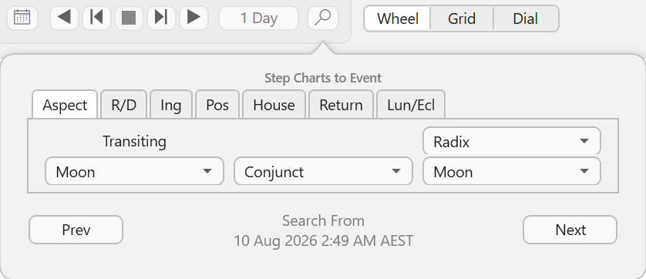Viewport: 646px width, 279px height.
Task: Expand the radix Moon planet dropdown
Action: [x=512, y=171]
